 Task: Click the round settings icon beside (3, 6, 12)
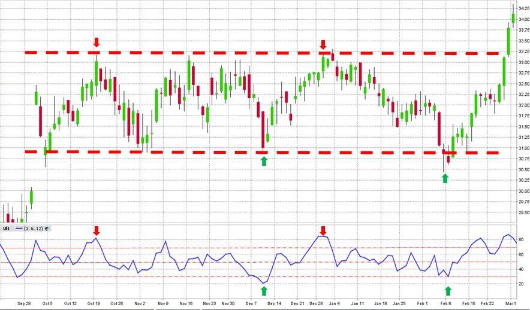47,229
